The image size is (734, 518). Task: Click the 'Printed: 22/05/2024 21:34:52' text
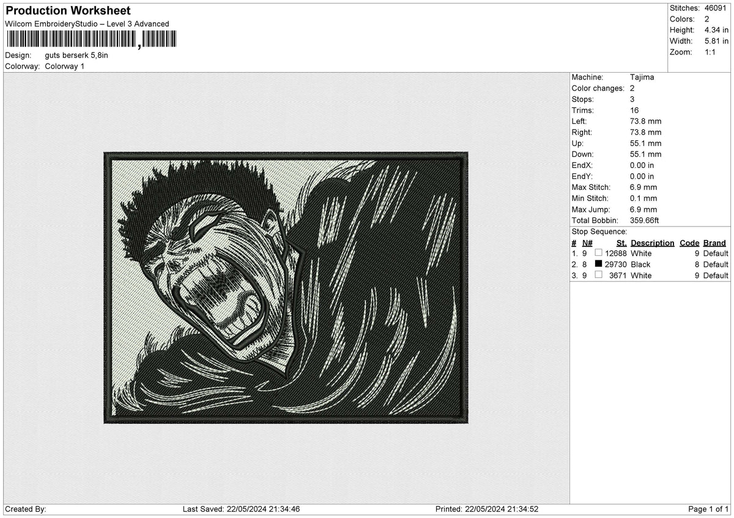click(x=487, y=509)
